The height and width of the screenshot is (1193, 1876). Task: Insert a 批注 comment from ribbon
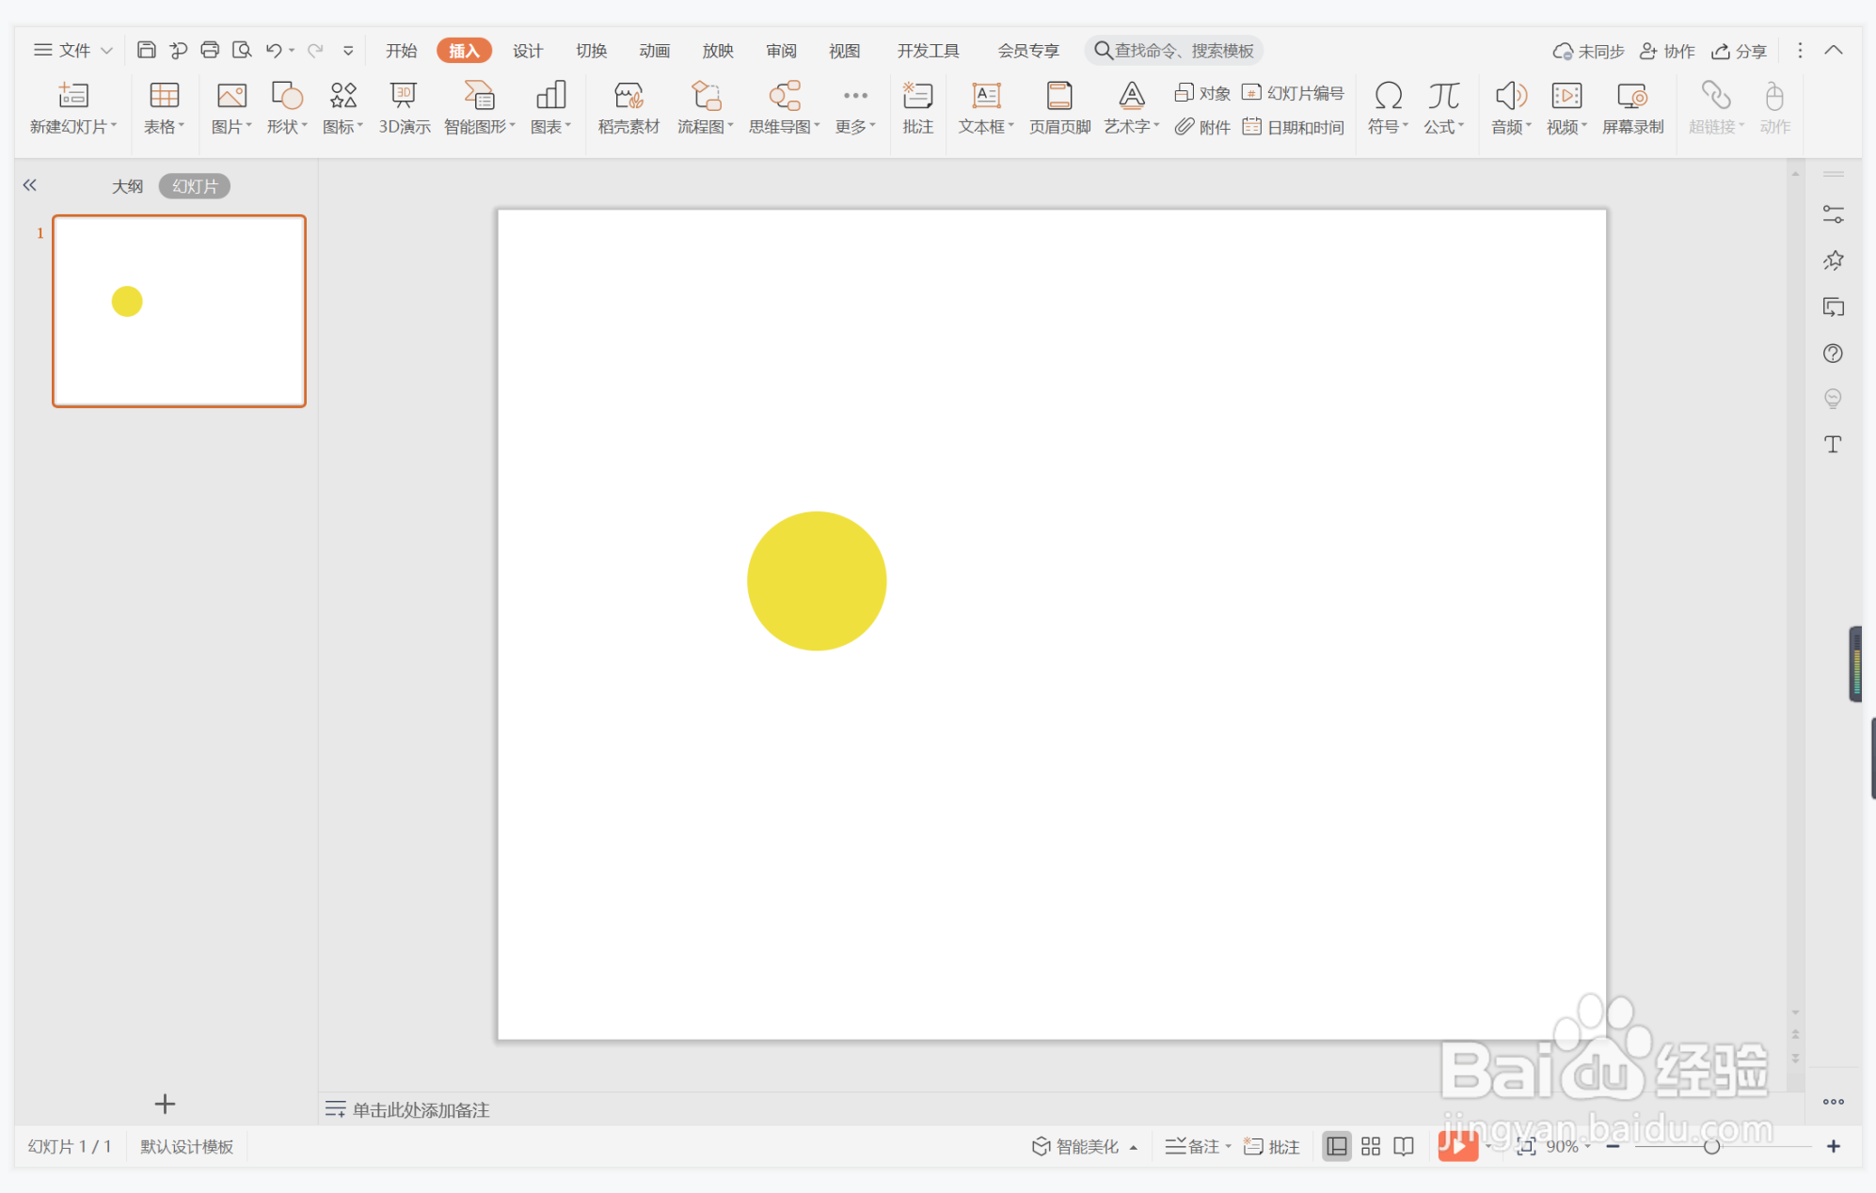917,107
